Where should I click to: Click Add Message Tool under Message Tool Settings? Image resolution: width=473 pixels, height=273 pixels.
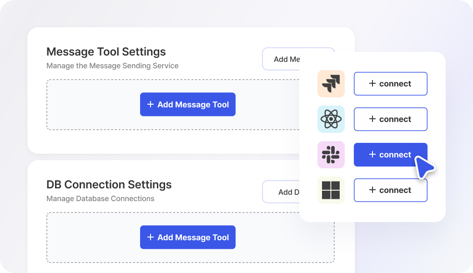pos(188,105)
